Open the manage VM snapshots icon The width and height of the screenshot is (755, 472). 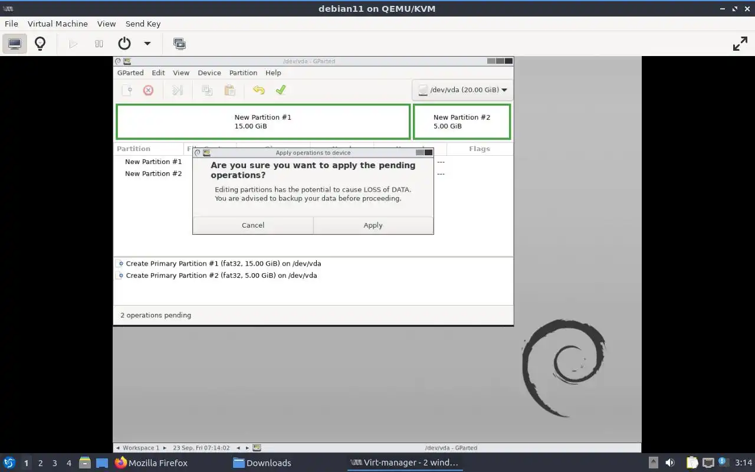(179, 44)
